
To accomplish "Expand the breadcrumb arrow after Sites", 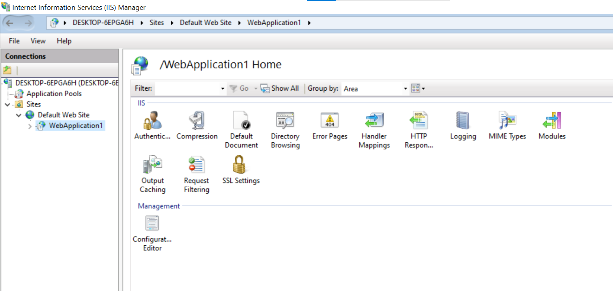I will (x=172, y=23).
